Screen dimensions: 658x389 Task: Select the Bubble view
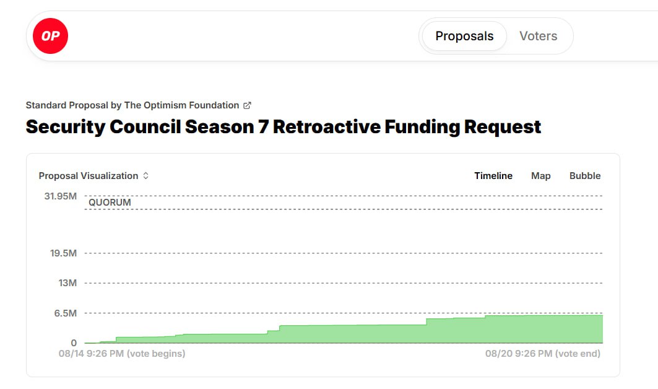point(584,175)
